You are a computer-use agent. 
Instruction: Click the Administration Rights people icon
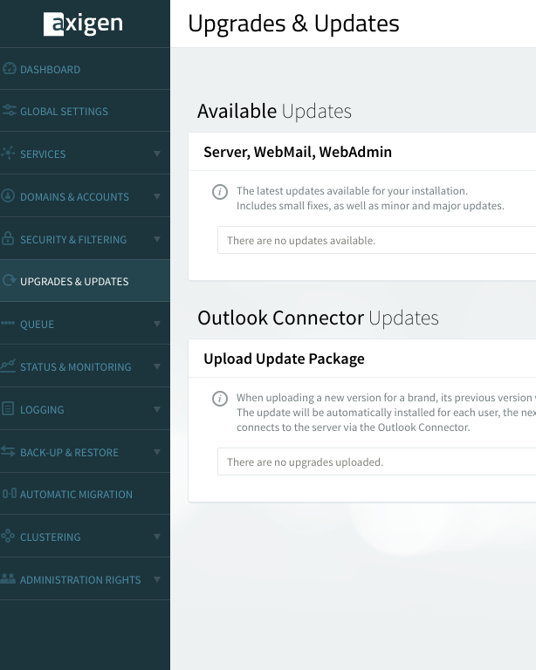[x=8, y=578]
